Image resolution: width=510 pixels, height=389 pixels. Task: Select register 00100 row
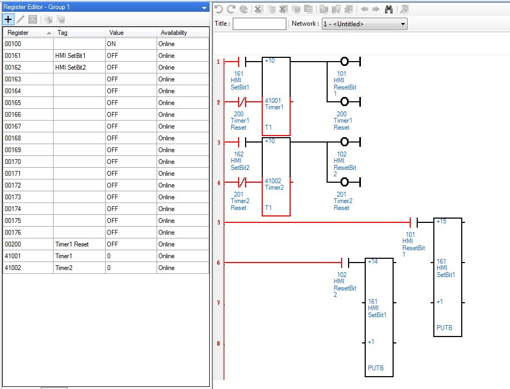point(106,44)
